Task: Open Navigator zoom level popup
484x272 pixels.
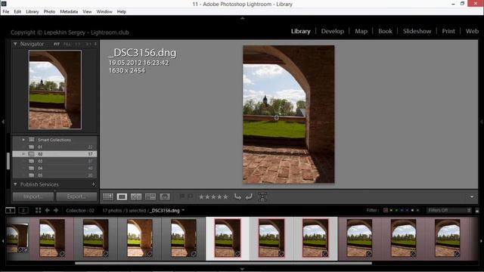Action: pyautogui.click(x=95, y=44)
